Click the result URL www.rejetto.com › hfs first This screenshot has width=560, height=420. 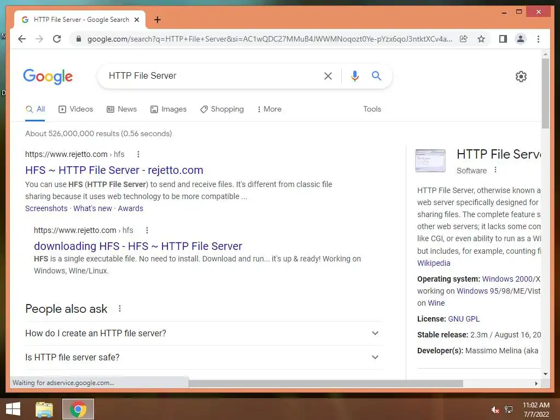(74, 154)
